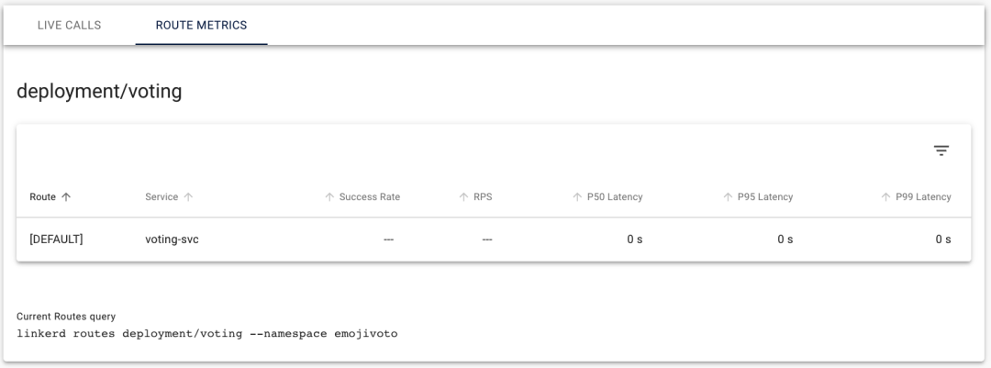Switch to the LIVE CALLS tab
This screenshot has height=368, width=991.
pos(69,26)
